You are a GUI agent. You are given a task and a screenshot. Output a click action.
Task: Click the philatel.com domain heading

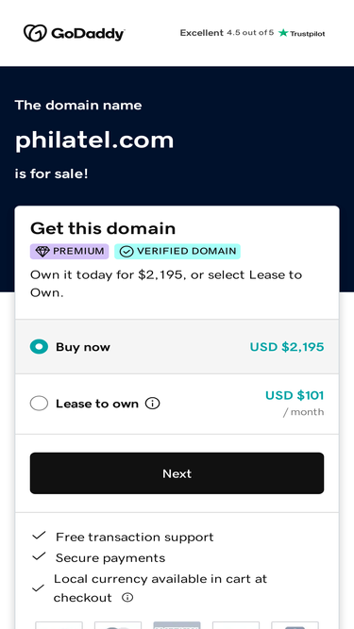point(94,141)
